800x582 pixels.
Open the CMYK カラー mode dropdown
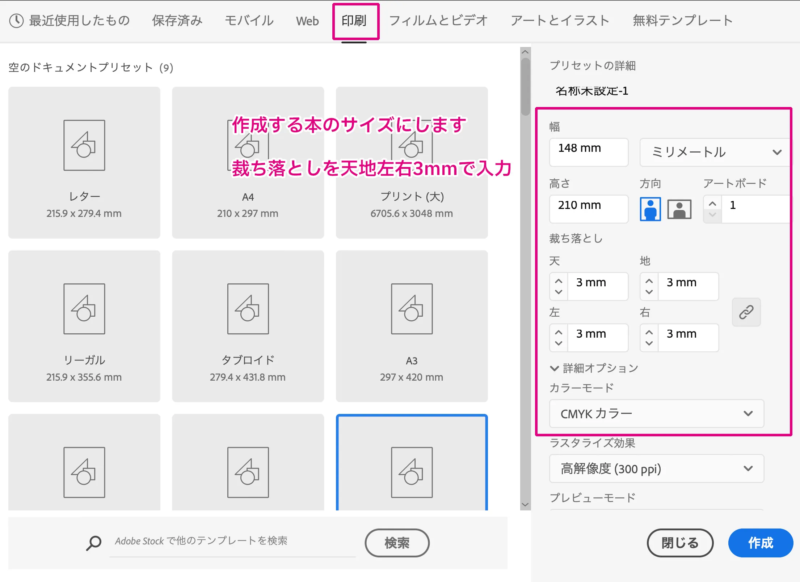click(x=656, y=414)
